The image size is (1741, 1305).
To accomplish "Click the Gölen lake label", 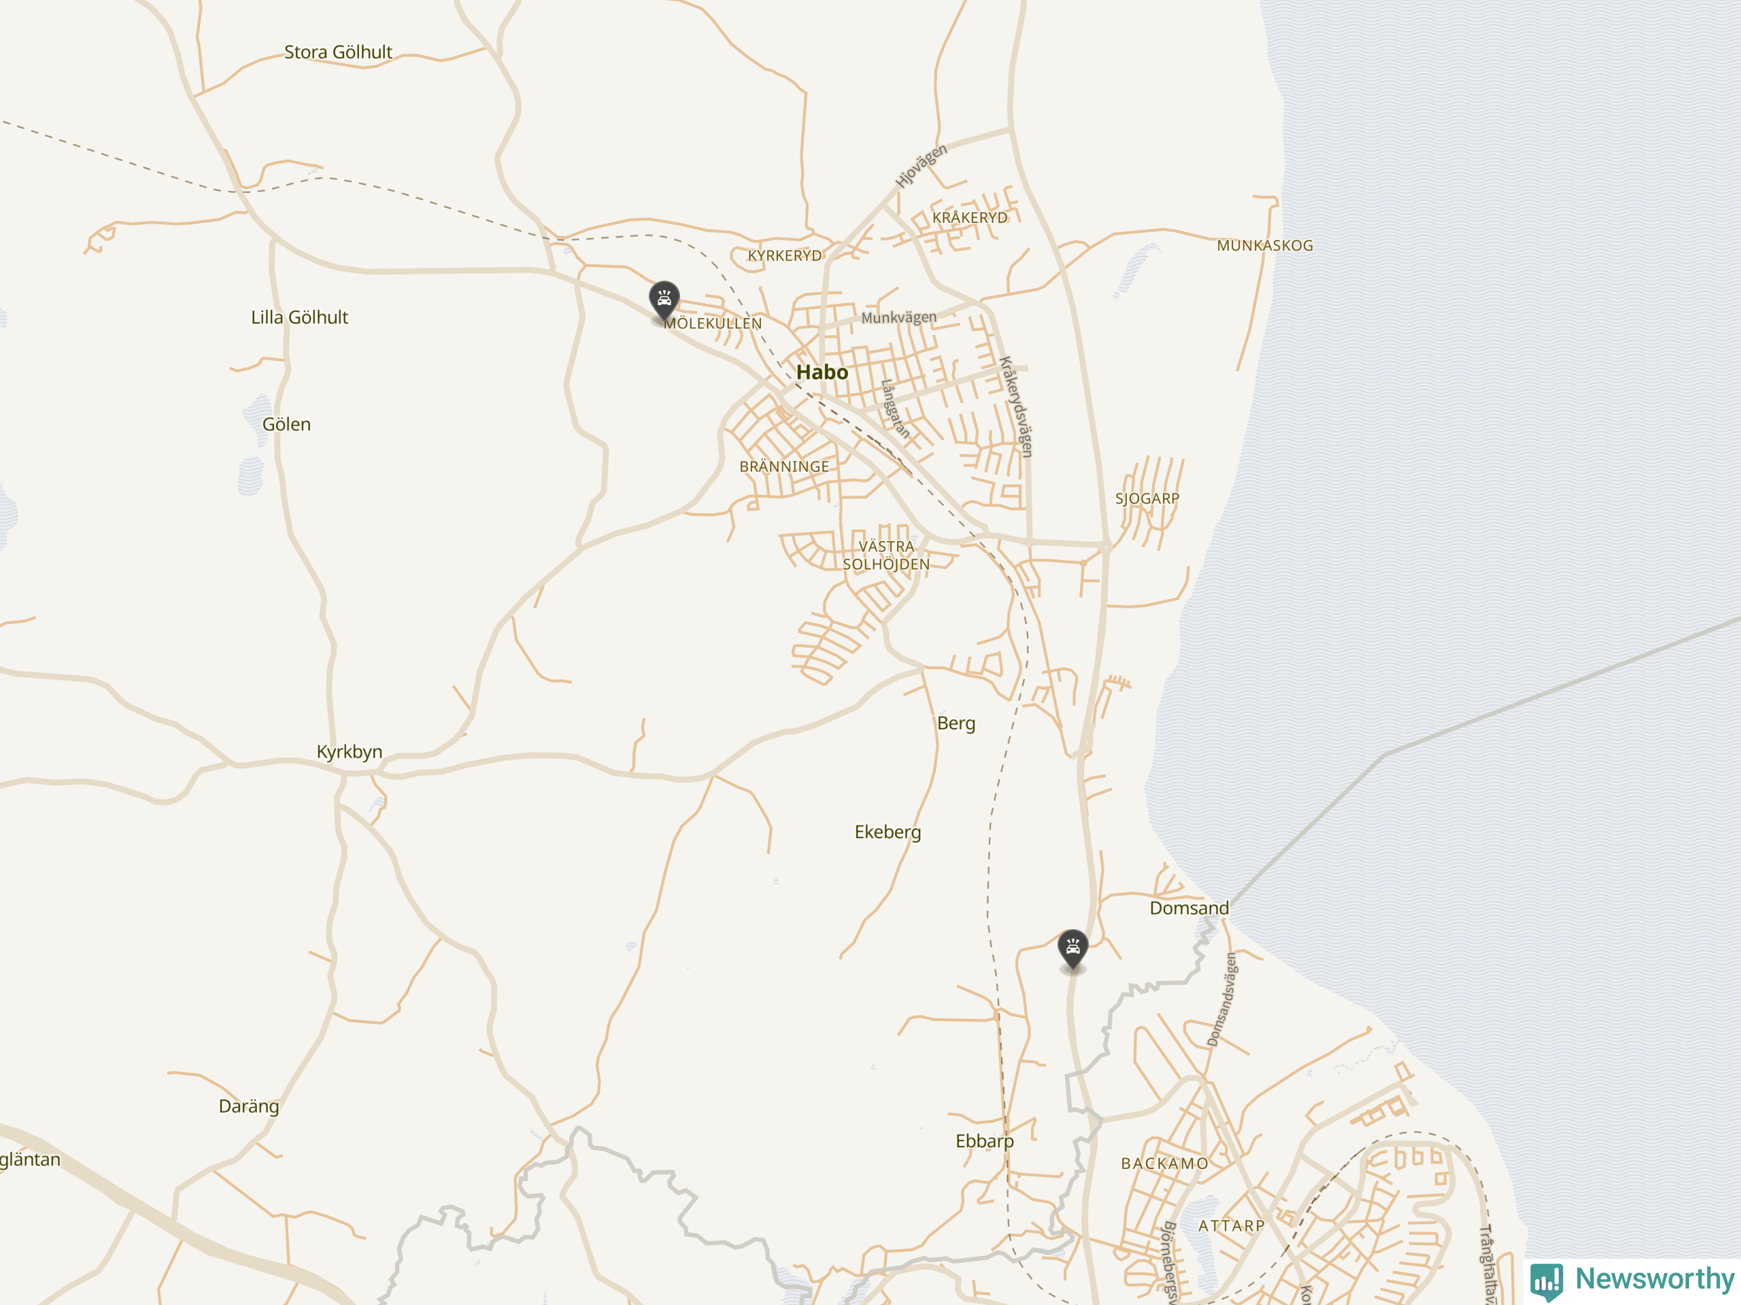I will pos(286,424).
